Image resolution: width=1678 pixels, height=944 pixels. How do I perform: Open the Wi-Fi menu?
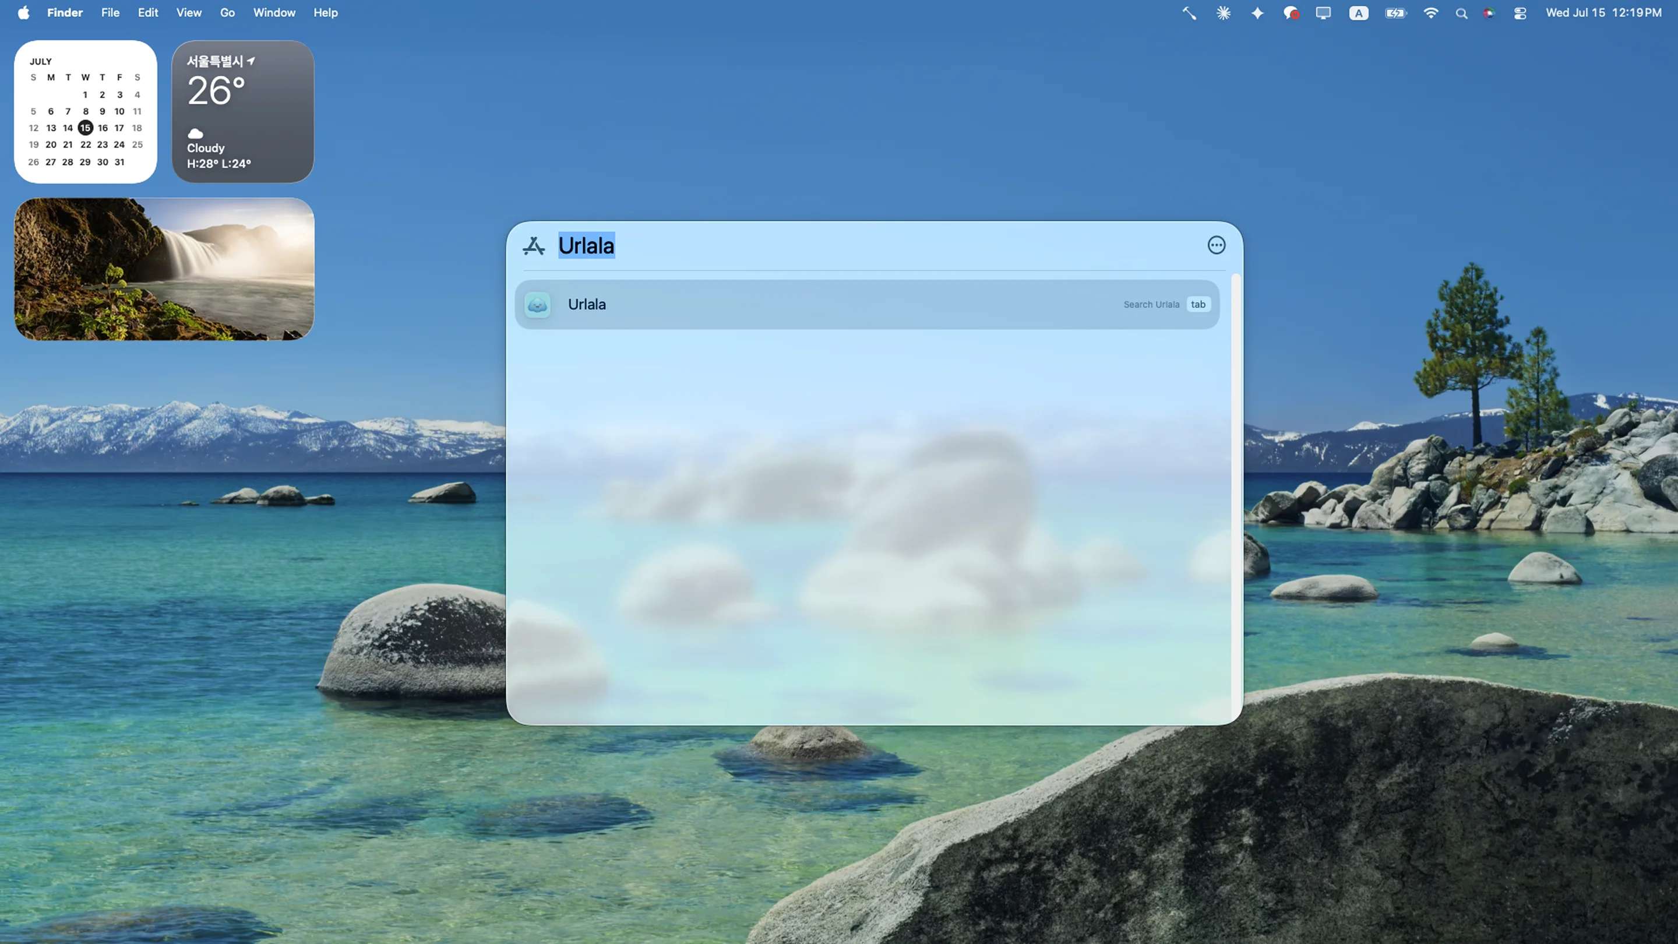click(1430, 13)
